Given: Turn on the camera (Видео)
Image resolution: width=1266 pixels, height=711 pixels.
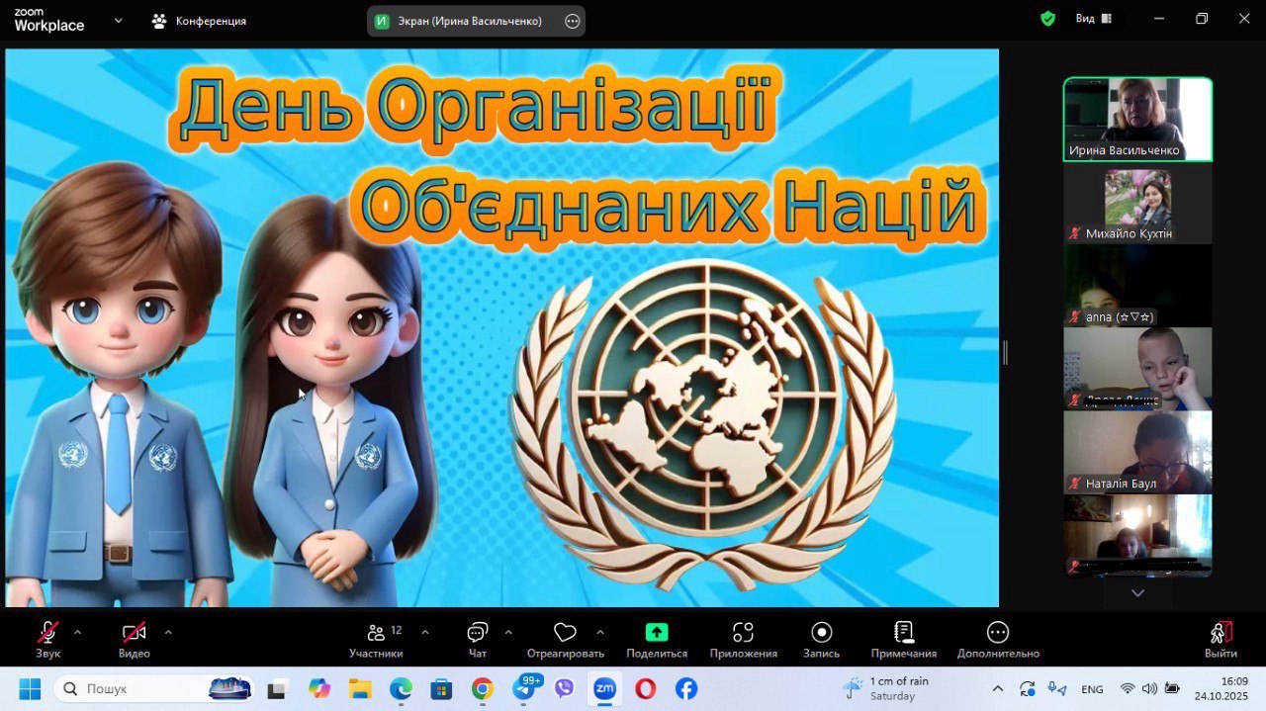Looking at the screenshot, I should click(x=134, y=634).
